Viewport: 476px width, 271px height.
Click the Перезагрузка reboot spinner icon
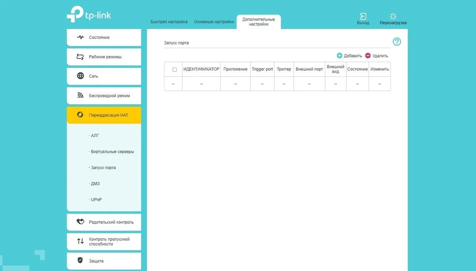pos(393,16)
